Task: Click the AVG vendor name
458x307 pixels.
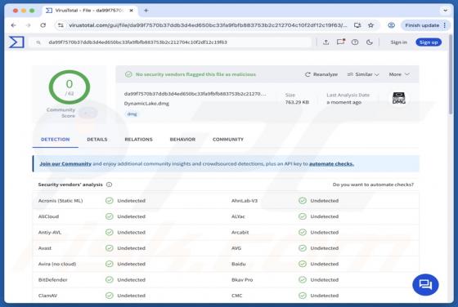Action: pos(236,248)
